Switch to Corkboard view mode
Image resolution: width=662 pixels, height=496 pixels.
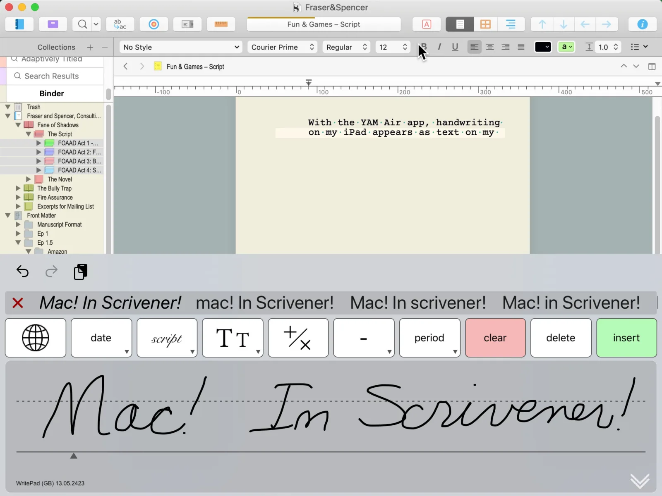tap(485, 24)
